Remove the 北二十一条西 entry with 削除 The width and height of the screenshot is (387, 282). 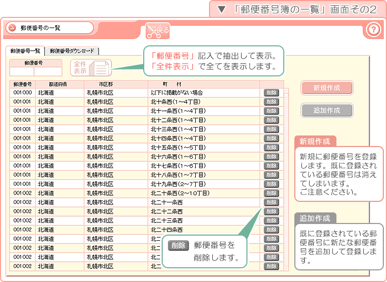[271, 202]
